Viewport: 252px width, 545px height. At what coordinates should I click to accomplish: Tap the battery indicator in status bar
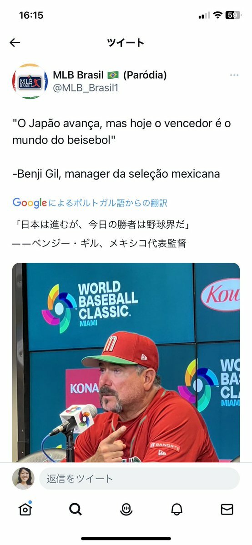click(x=233, y=15)
